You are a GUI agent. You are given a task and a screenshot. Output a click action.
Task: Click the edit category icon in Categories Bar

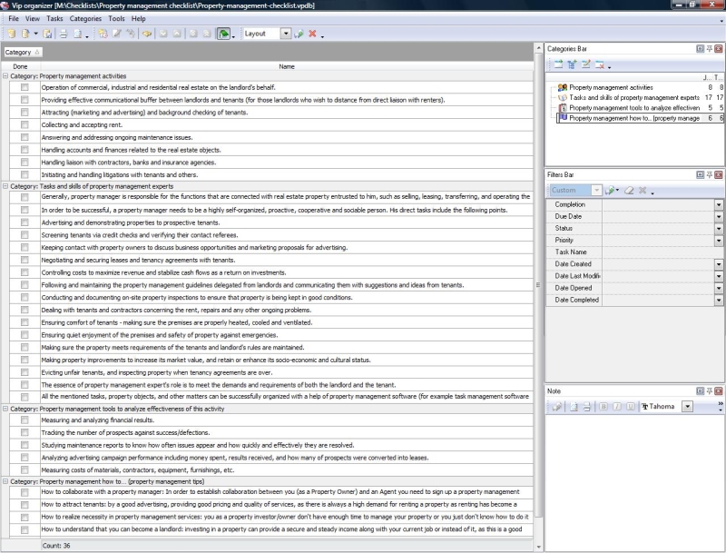585,65
